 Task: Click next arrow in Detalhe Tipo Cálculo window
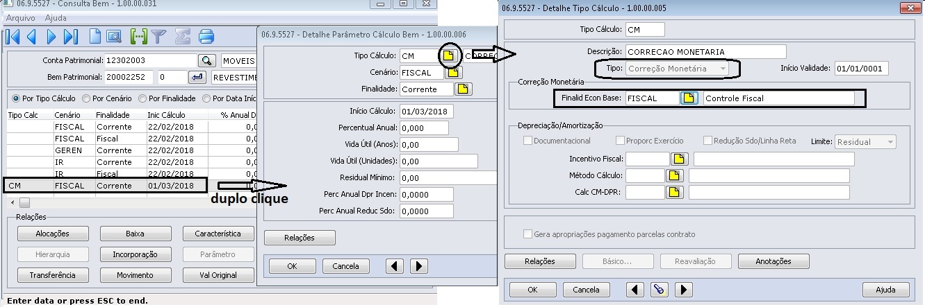[x=684, y=290]
